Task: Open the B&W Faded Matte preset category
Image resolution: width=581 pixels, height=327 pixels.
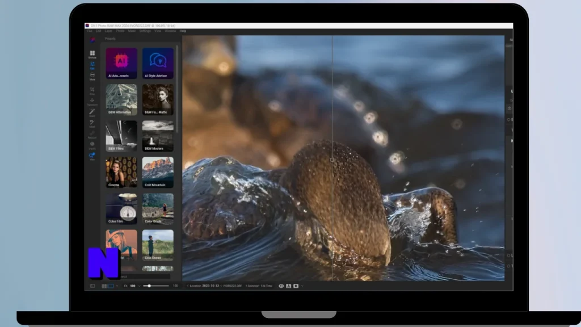Action: (158, 99)
